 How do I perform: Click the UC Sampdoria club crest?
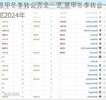[100, 79]
